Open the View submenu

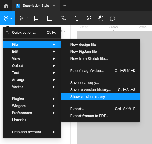pos(32,59)
